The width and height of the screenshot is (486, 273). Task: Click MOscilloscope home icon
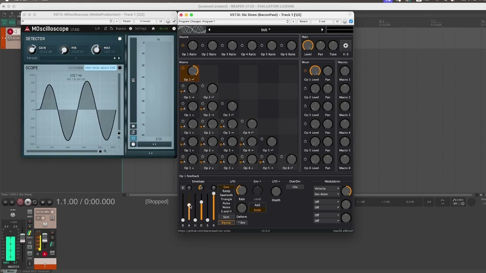(153, 28)
